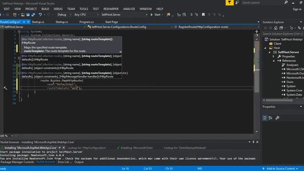Click the Property Pages wrench icon
The height and width of the screenshot is (171, 304).
coord(277,118)
